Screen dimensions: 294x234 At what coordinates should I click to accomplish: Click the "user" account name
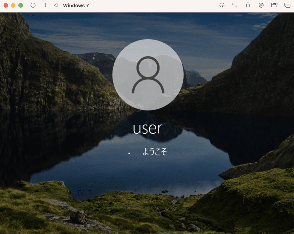tap(148, 129)
